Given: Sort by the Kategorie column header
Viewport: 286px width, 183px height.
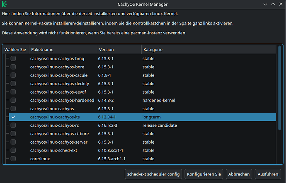Looking at the screenshot, I should (x=209, y=50).
